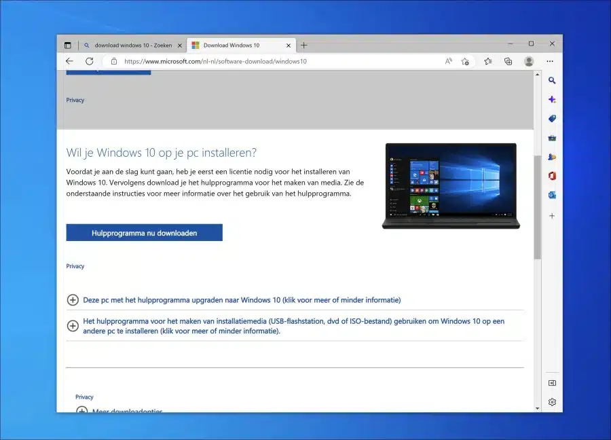The image size is (611, 440).
Task: Open the Privacy link above 'Meer downloadopties'
Action: [x=85, y=397]
